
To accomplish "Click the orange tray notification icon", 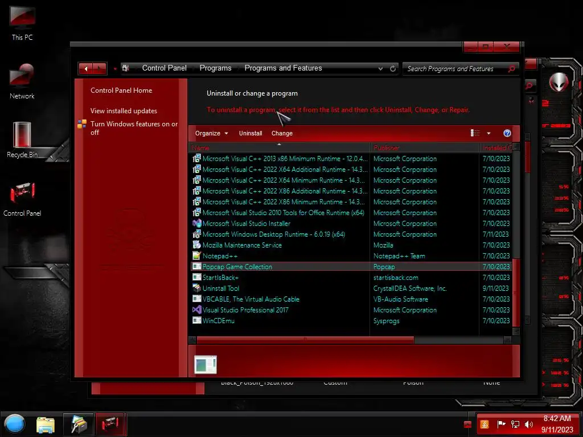I will [x=485, y=424].
